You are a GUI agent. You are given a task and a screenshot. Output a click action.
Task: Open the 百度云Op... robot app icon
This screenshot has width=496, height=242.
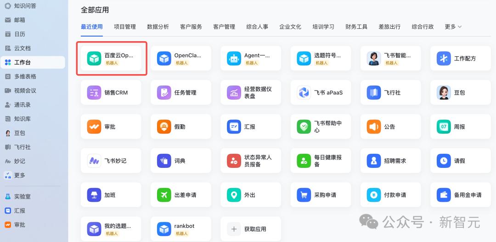(x=94, y=59)
